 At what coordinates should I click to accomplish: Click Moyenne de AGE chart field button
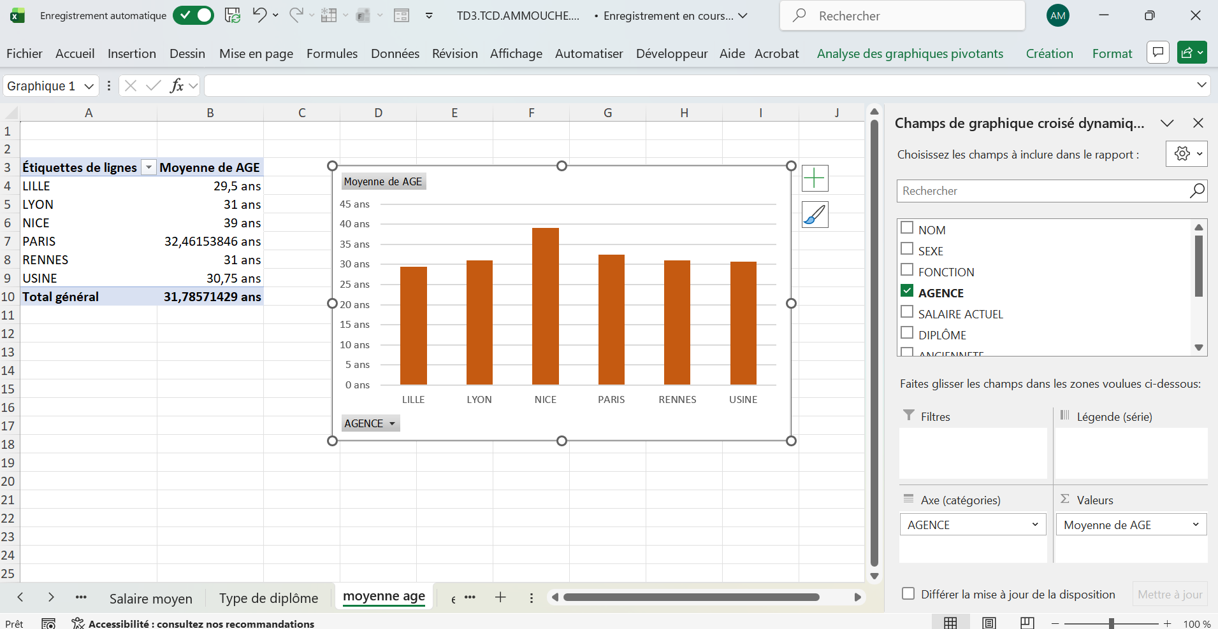(383, 181)
